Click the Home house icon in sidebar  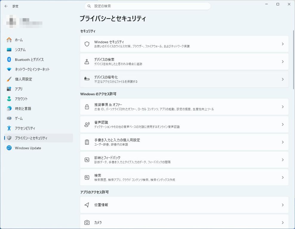[9, 40]
